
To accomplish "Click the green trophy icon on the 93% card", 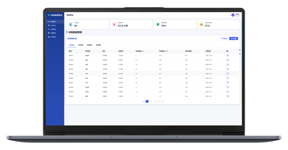I will (x=158, y=24).
